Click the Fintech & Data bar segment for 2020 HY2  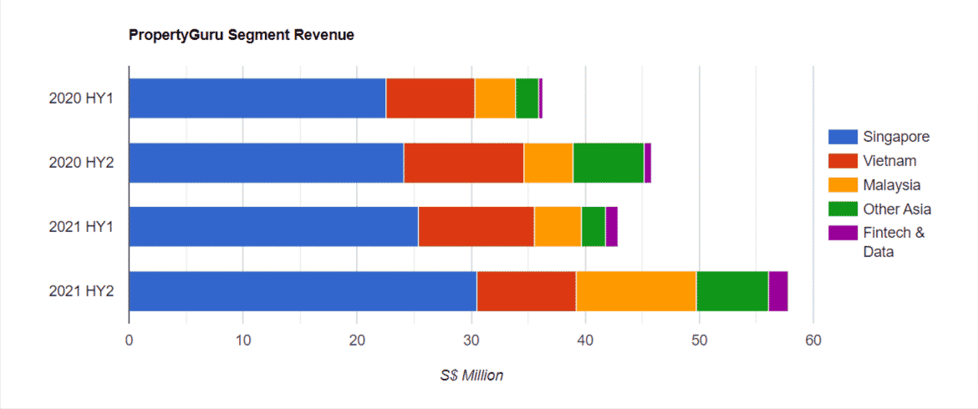pyautogui.click(x=648, y=163)
